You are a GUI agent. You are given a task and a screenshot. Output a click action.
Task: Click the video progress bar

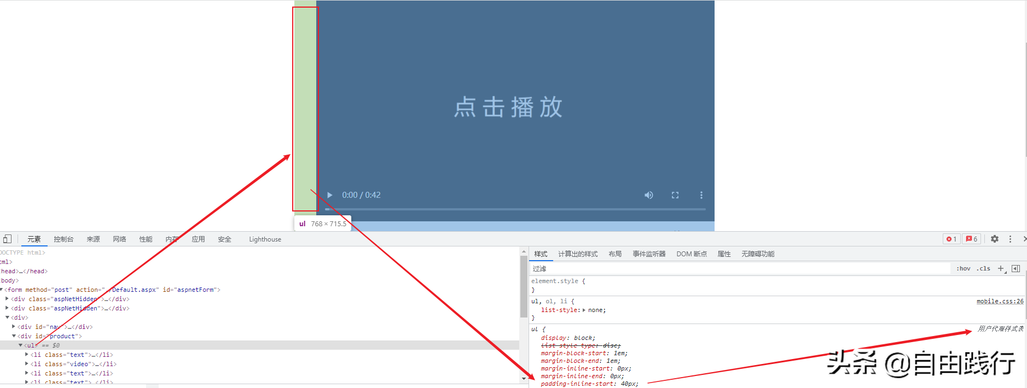(515, 209)
